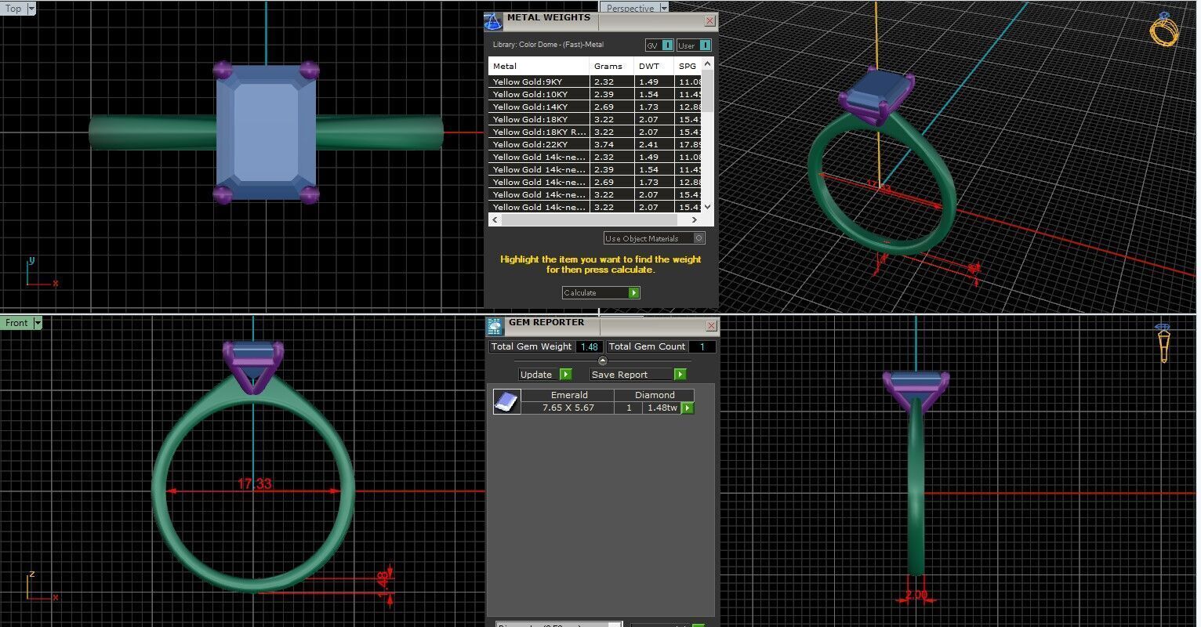The image size is (1201, 627).
Task: Click the 1.48tw weight cell
Action: tap(662, 408)
